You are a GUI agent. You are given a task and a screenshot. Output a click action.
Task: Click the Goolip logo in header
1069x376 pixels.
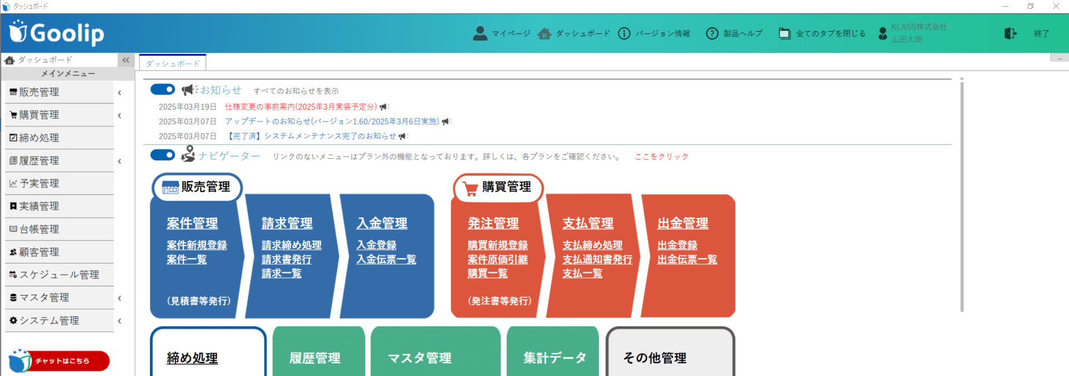[x=57, y=33]
